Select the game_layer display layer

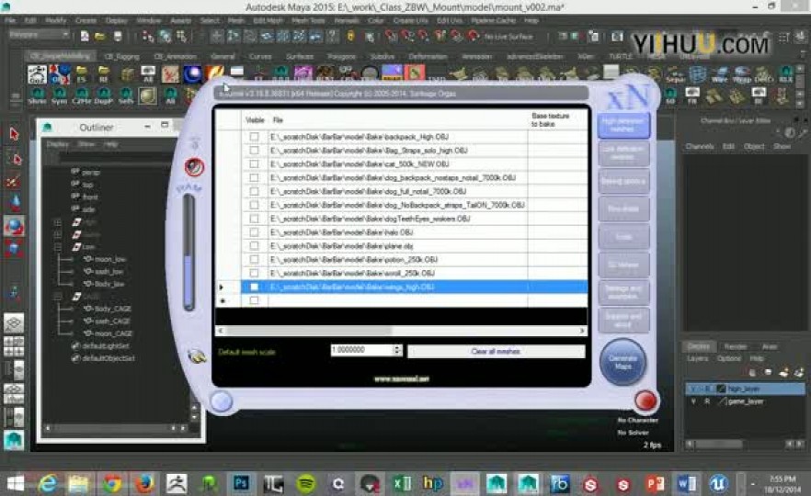pos(746,401)
